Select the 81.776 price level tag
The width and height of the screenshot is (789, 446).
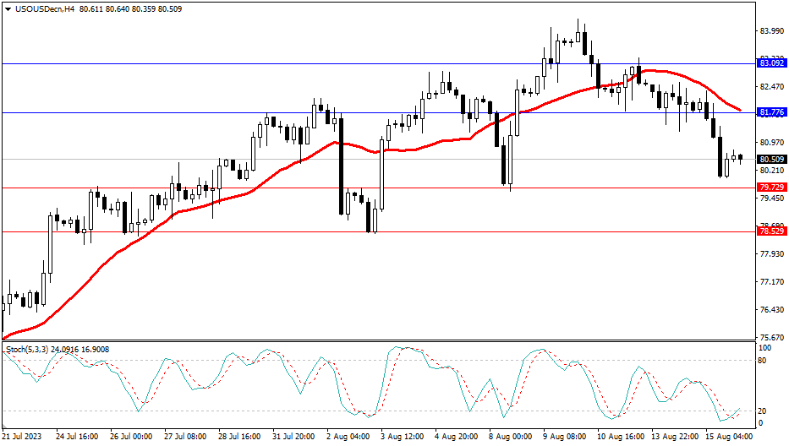click(770, 112)
